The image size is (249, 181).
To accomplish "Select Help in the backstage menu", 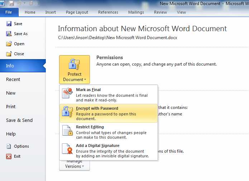I will point(23,134).
